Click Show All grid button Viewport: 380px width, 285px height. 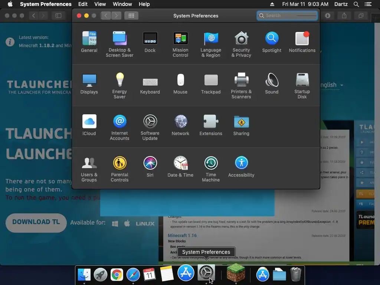[x=131, y=16]
